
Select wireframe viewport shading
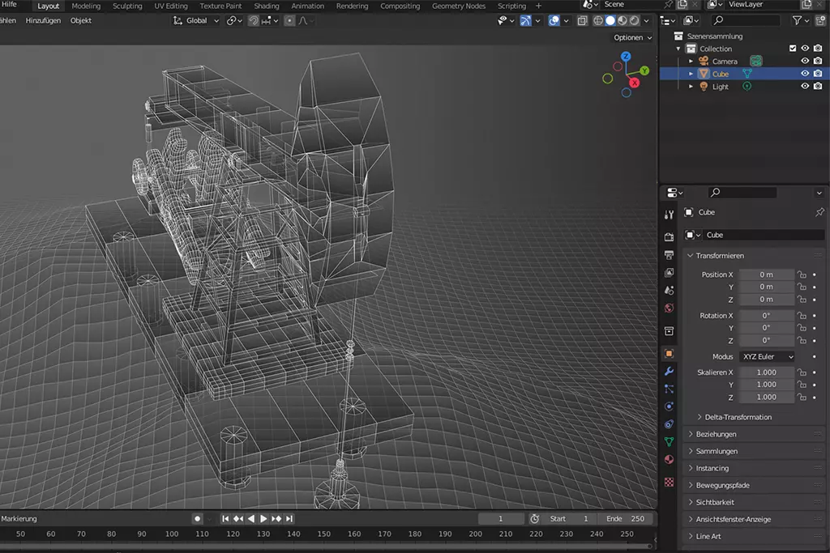[598, 20]
